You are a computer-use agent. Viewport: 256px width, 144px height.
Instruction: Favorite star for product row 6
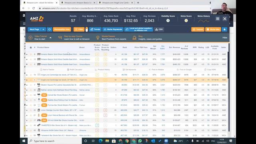31,54
